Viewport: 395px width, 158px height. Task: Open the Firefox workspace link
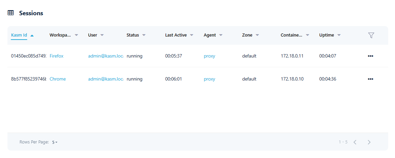56,56
